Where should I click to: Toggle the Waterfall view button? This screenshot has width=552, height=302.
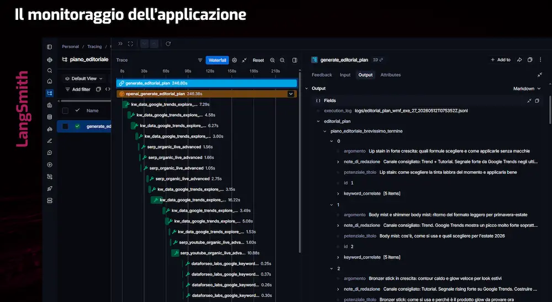coord(217,60)
